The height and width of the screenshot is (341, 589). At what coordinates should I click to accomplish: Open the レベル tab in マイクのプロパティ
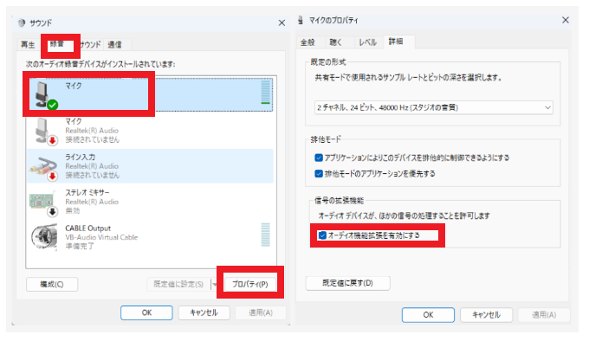click(367, 42)
